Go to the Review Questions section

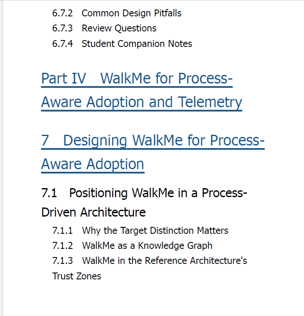click(x=119, y=28)
